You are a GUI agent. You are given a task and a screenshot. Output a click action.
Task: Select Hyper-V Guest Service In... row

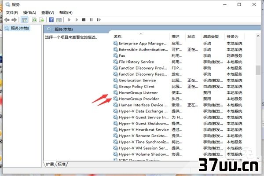[x=178, y=117]
